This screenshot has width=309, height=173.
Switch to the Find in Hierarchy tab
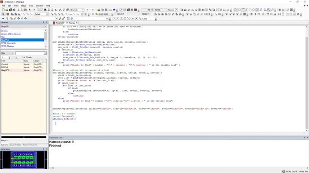tap(30, 145)
